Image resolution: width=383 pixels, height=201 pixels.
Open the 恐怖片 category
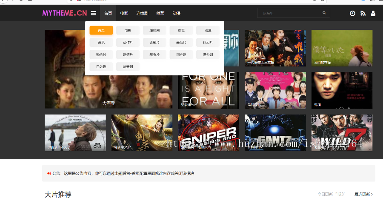(x=101, y=55)
